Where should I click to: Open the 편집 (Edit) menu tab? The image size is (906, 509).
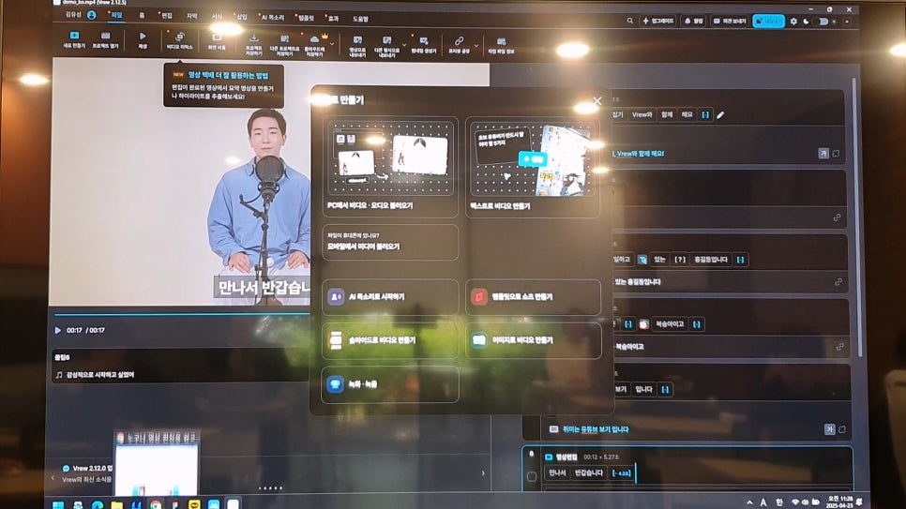[x=166, y=16]
